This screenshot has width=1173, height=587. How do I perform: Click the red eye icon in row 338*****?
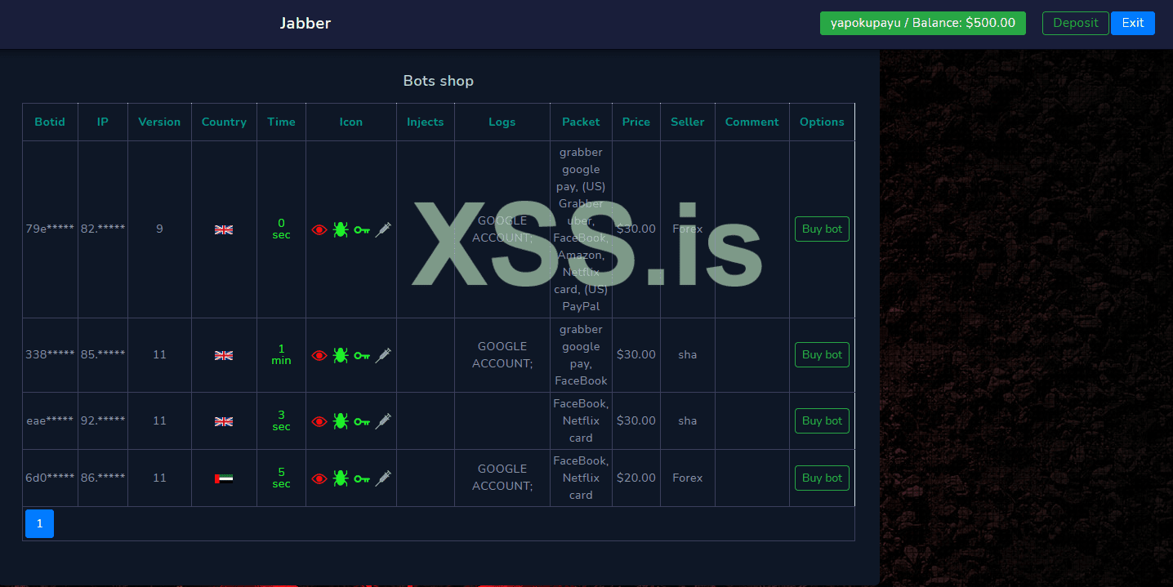pos(319,356)
